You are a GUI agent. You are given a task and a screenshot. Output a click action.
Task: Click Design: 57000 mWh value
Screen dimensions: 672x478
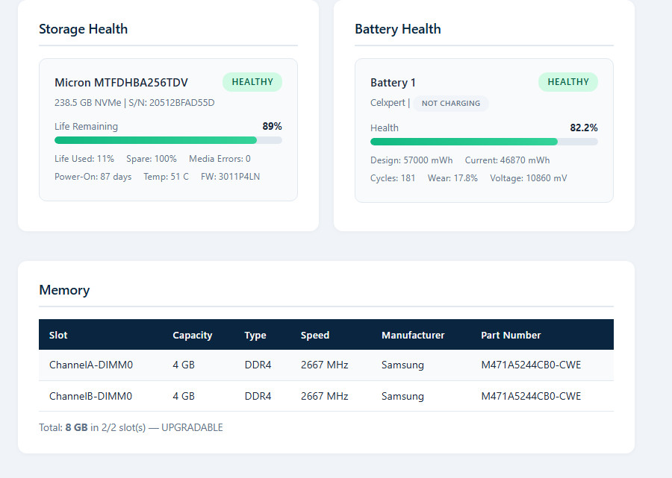(411, 160)
